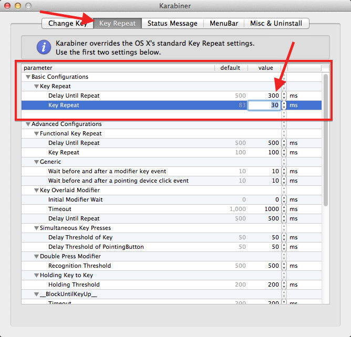351x337 pixels.
Task: Collapse Advanced Configurations group
Action: pyautogui.click(x=28, y=124)
